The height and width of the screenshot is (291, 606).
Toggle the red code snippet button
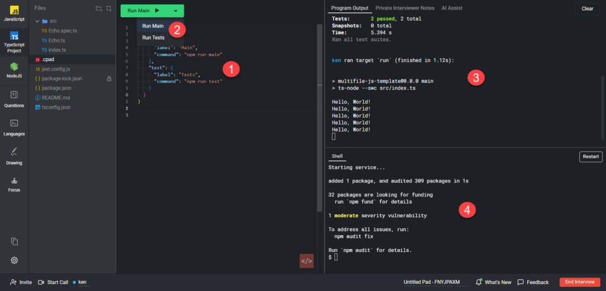coord(307,260)
